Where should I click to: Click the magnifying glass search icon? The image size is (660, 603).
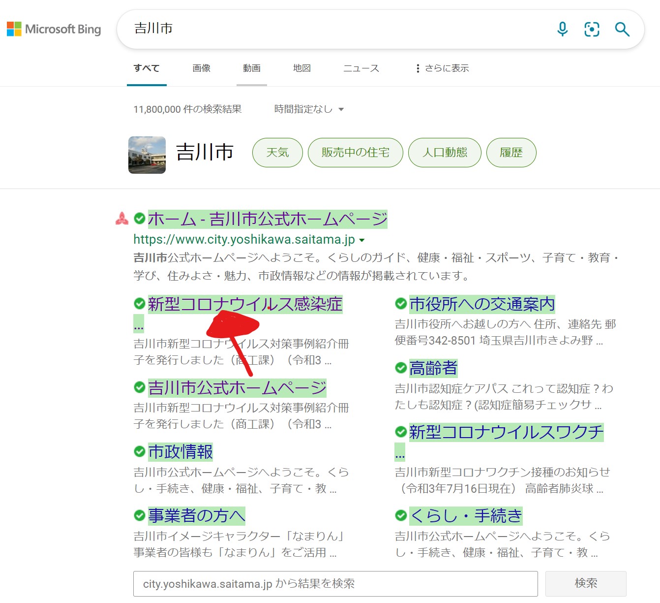click(622, 30)
